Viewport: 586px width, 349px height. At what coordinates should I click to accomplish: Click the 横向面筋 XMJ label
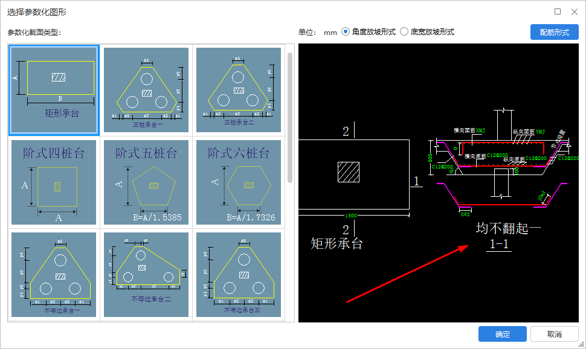[x=469, y=131]
